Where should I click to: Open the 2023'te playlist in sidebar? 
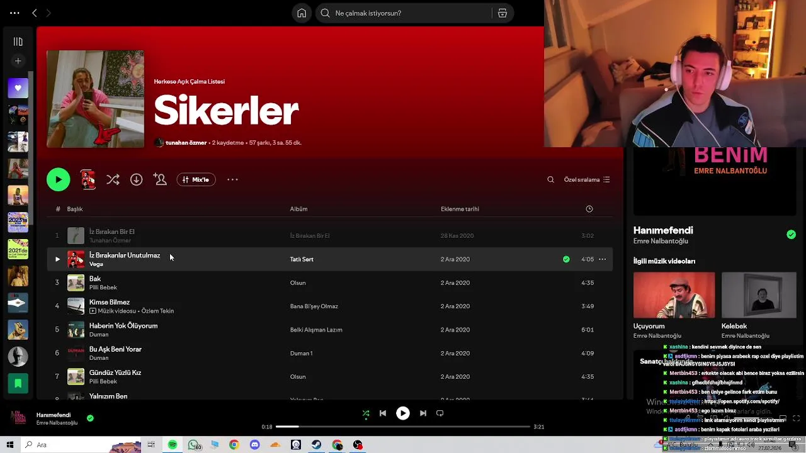pos(18,222)
